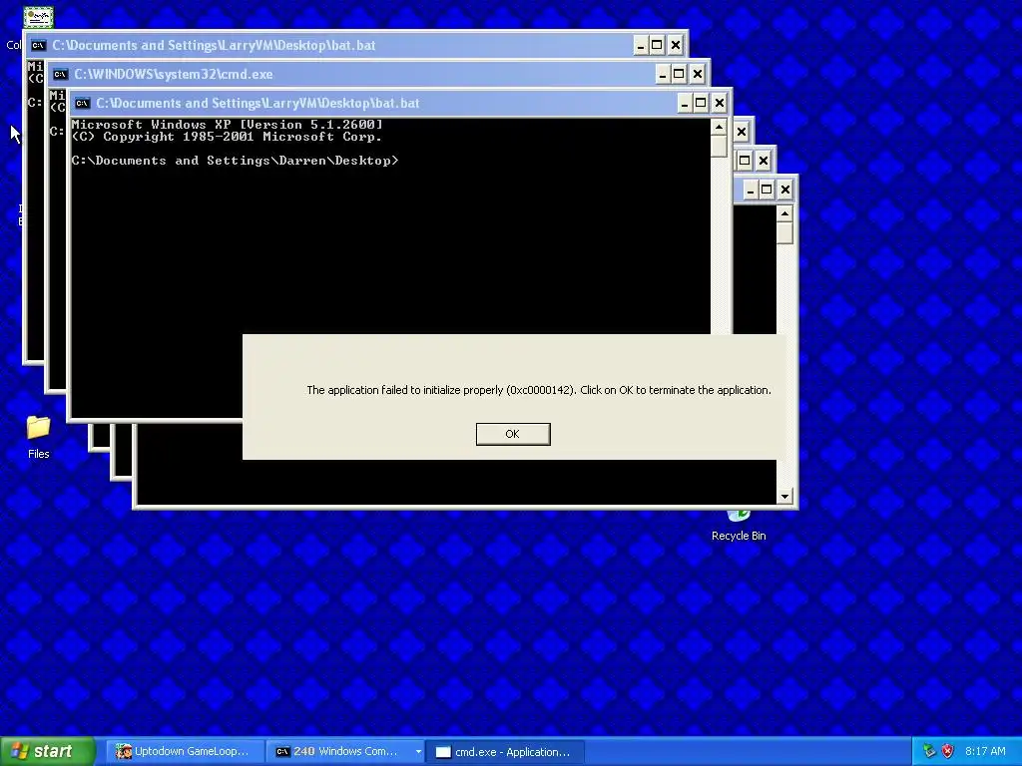This screenshot has width=1022, height=766.
Task: Select cmd.exe - Application taskbar button
Action: (503, 752)
